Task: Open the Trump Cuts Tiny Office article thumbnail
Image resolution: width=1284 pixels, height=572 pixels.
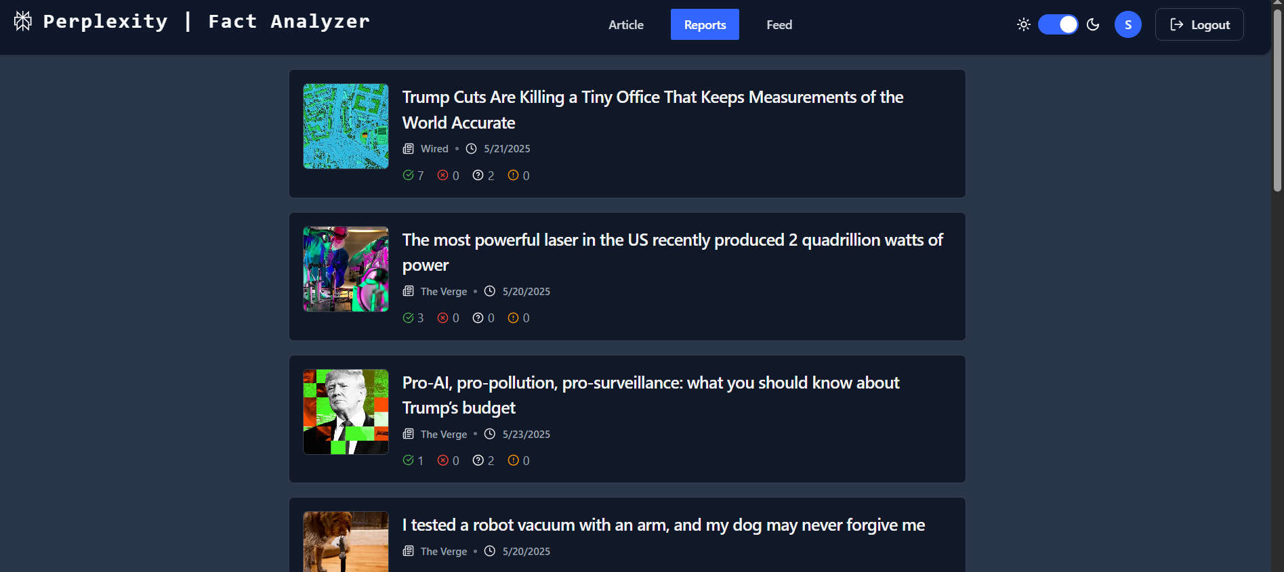Action: pos(346,127)
